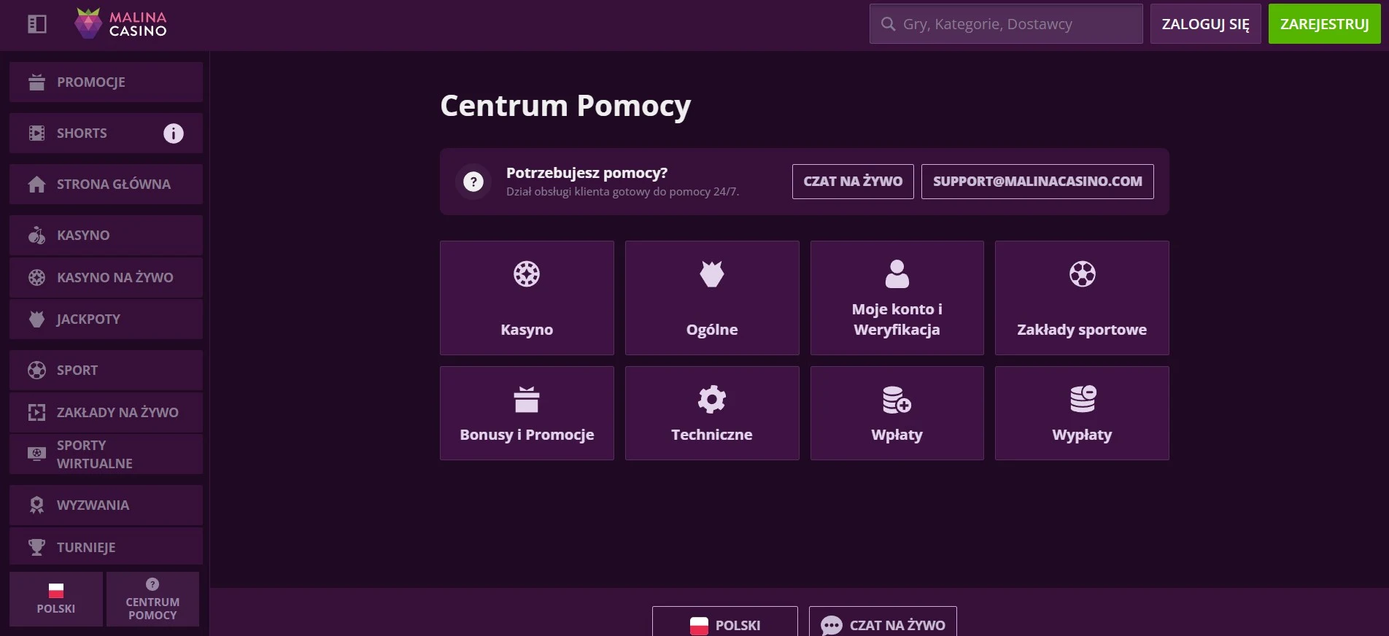Open the Techniczne gear help tile
Image resolution: width=1389 pixels, height=636 pixels.
(711, 413)
